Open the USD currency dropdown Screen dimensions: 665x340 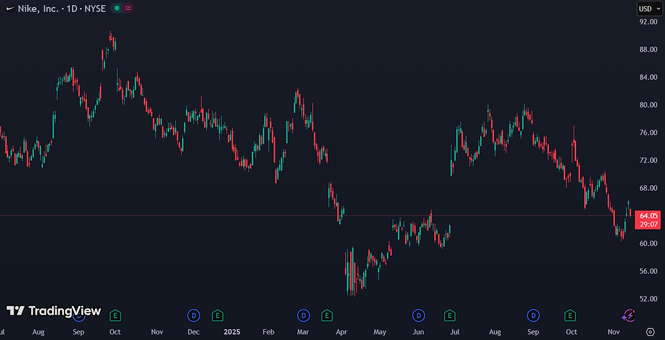tap(649, 8)
